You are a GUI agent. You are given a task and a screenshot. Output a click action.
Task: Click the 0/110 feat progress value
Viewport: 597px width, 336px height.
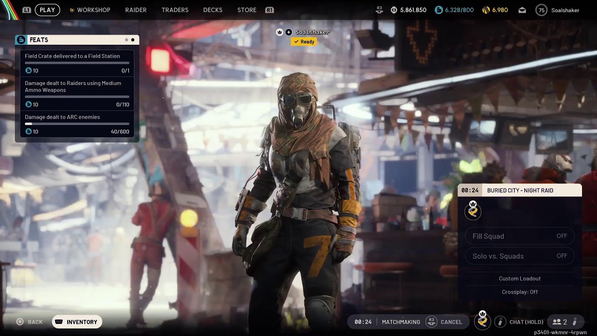point(123,105)
